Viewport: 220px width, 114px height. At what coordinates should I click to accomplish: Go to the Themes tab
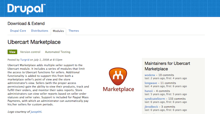point(74,31)
